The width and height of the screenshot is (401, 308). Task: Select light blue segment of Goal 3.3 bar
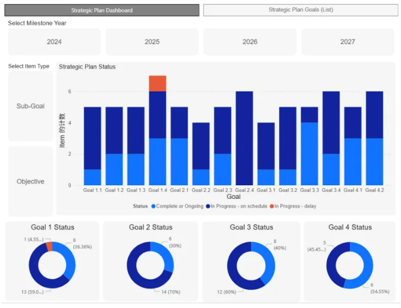point(310,153)
